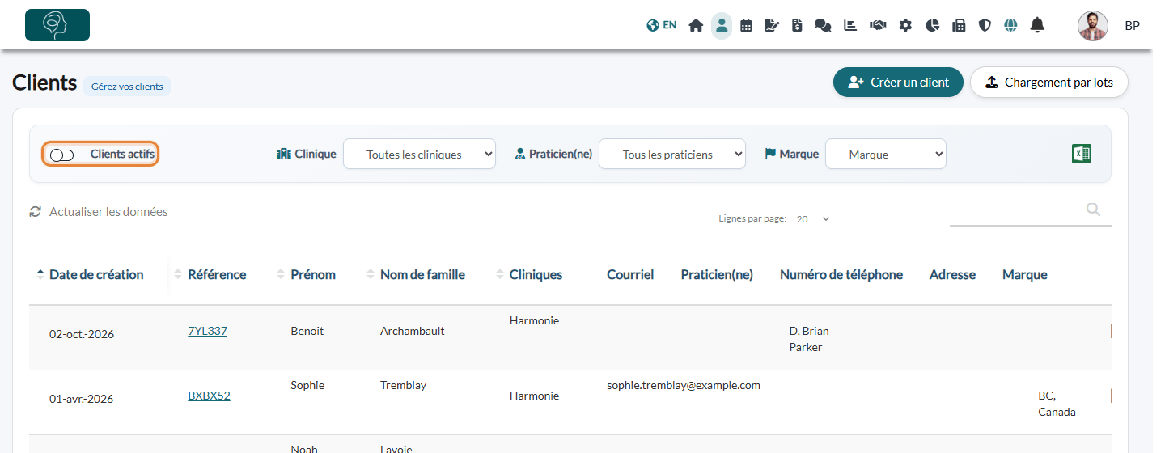The height and width of the screenshot is (453, 1165).
Task: Sort by Date de création
Action: pyautogui.click(x=96, y=275)
